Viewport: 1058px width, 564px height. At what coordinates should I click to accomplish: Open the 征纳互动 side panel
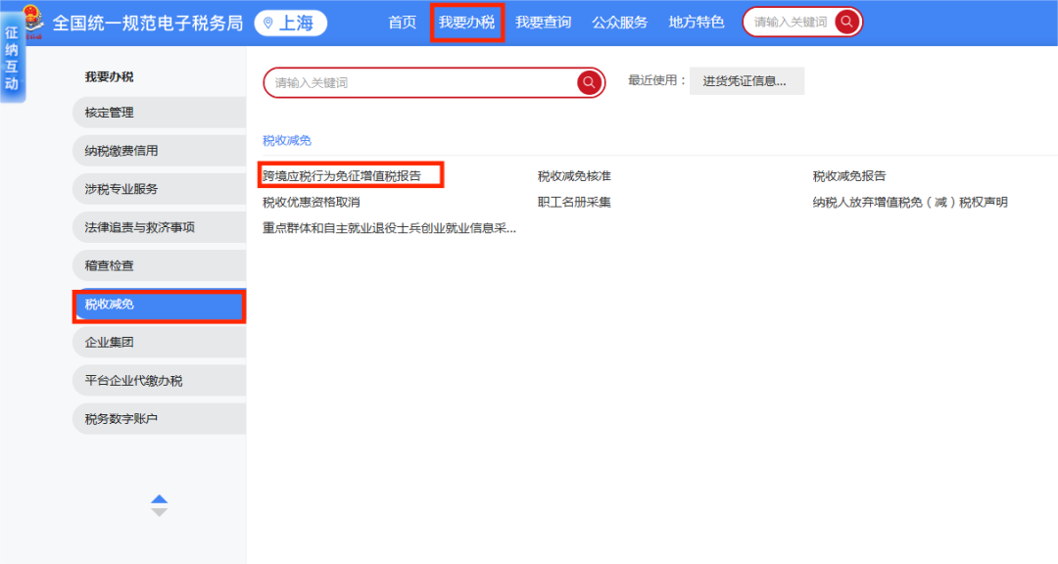click(12, 59)
